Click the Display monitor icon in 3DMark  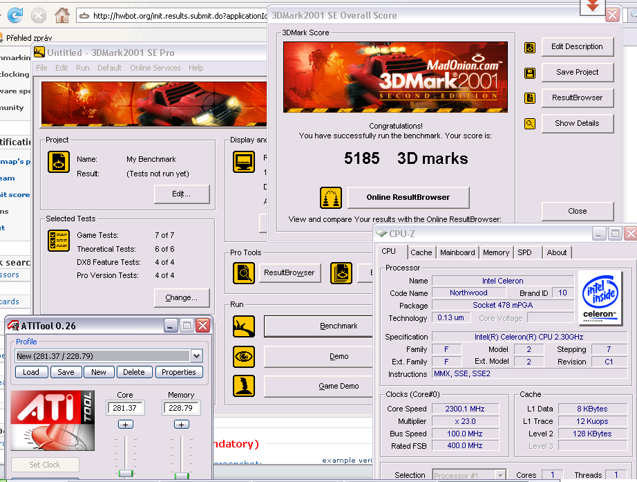[244, 162]
